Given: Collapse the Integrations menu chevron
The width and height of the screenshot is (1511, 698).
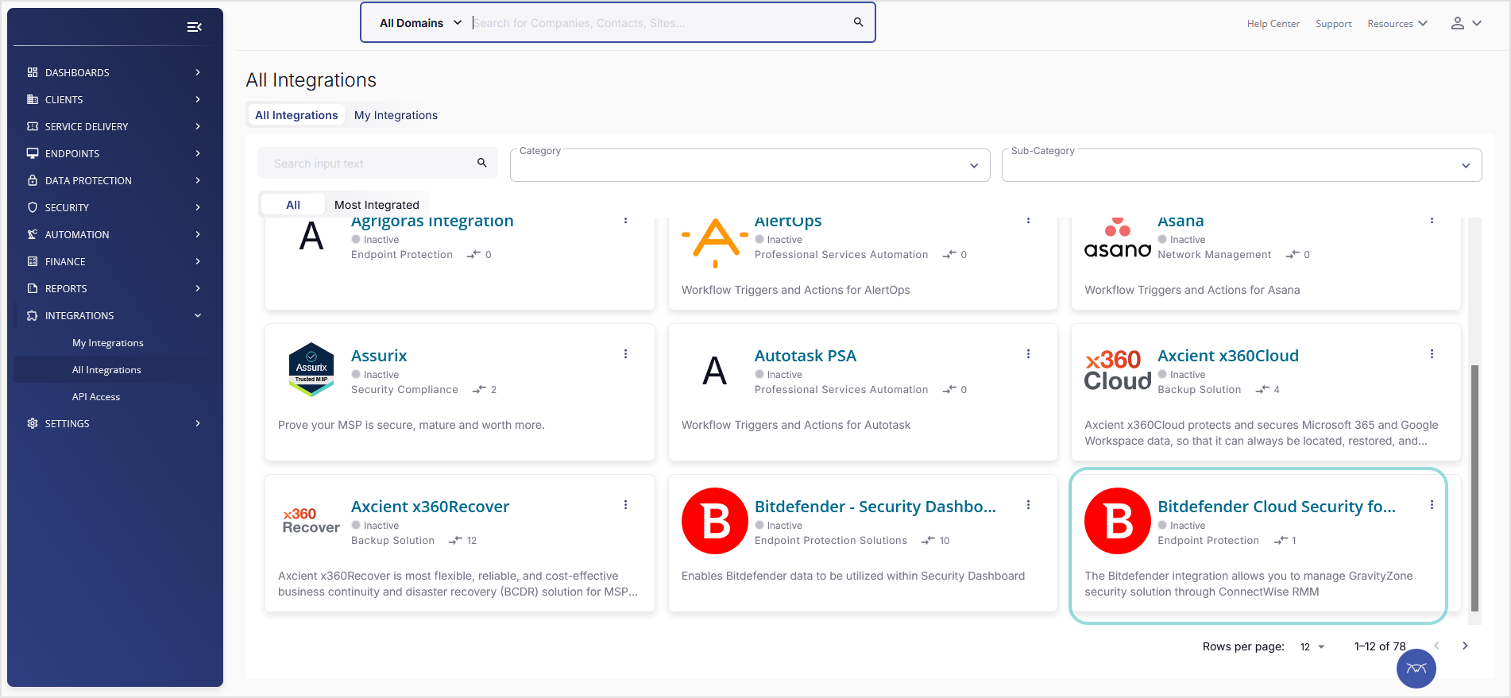Looking at the screenshot, I should coord(198,315).
